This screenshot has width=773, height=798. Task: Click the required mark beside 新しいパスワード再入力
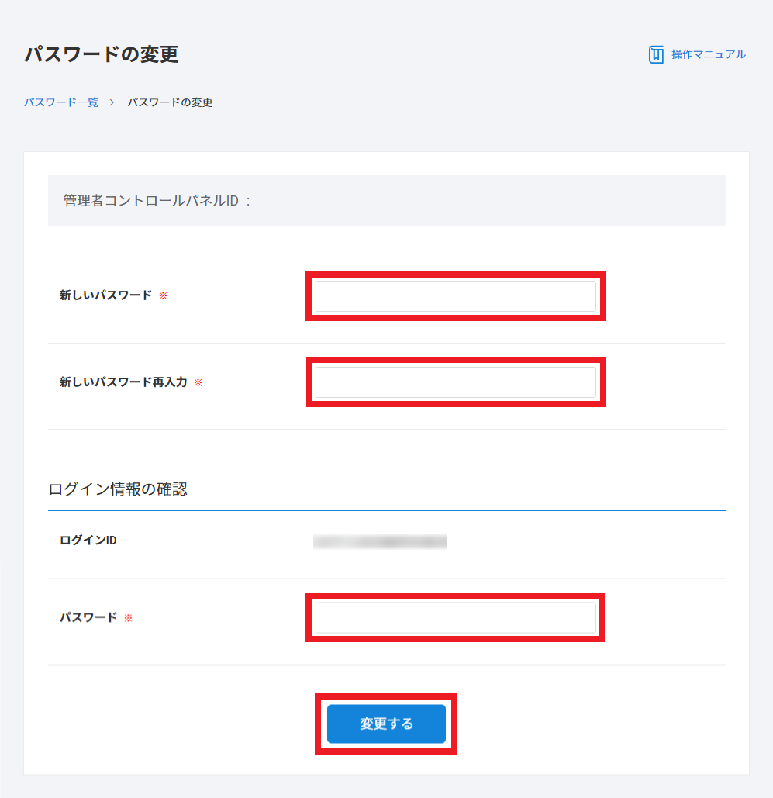198,382
